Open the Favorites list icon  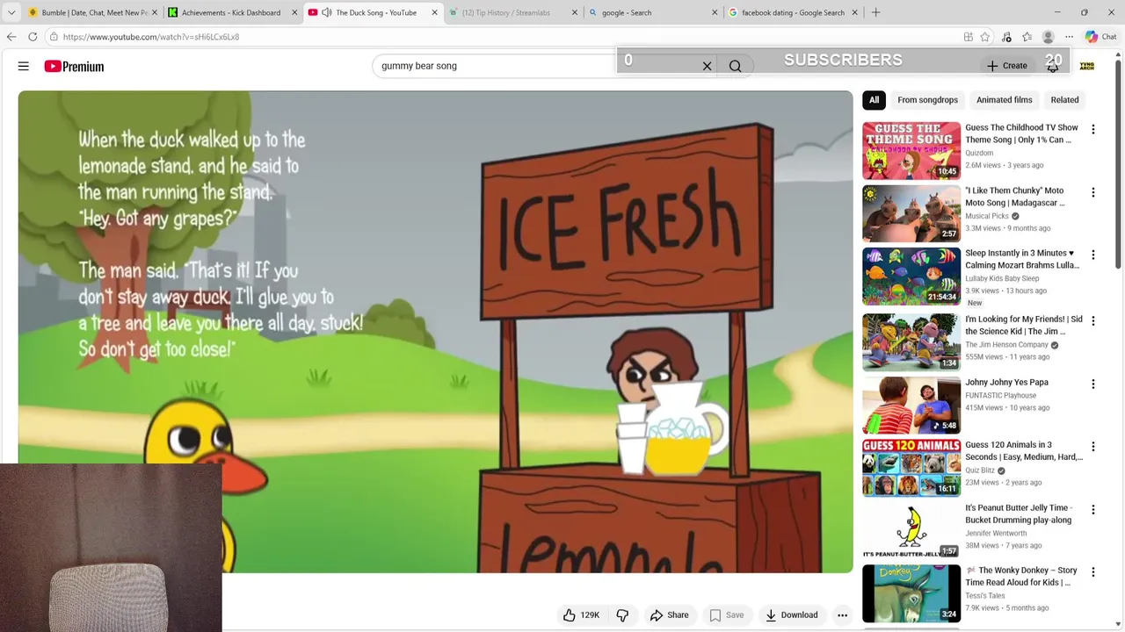[x=1027, y=37]
